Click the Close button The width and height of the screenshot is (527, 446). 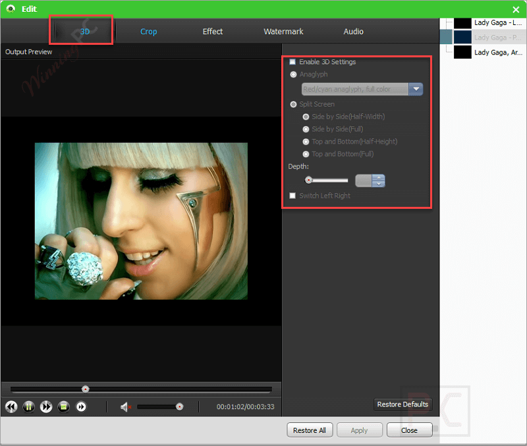409,430
